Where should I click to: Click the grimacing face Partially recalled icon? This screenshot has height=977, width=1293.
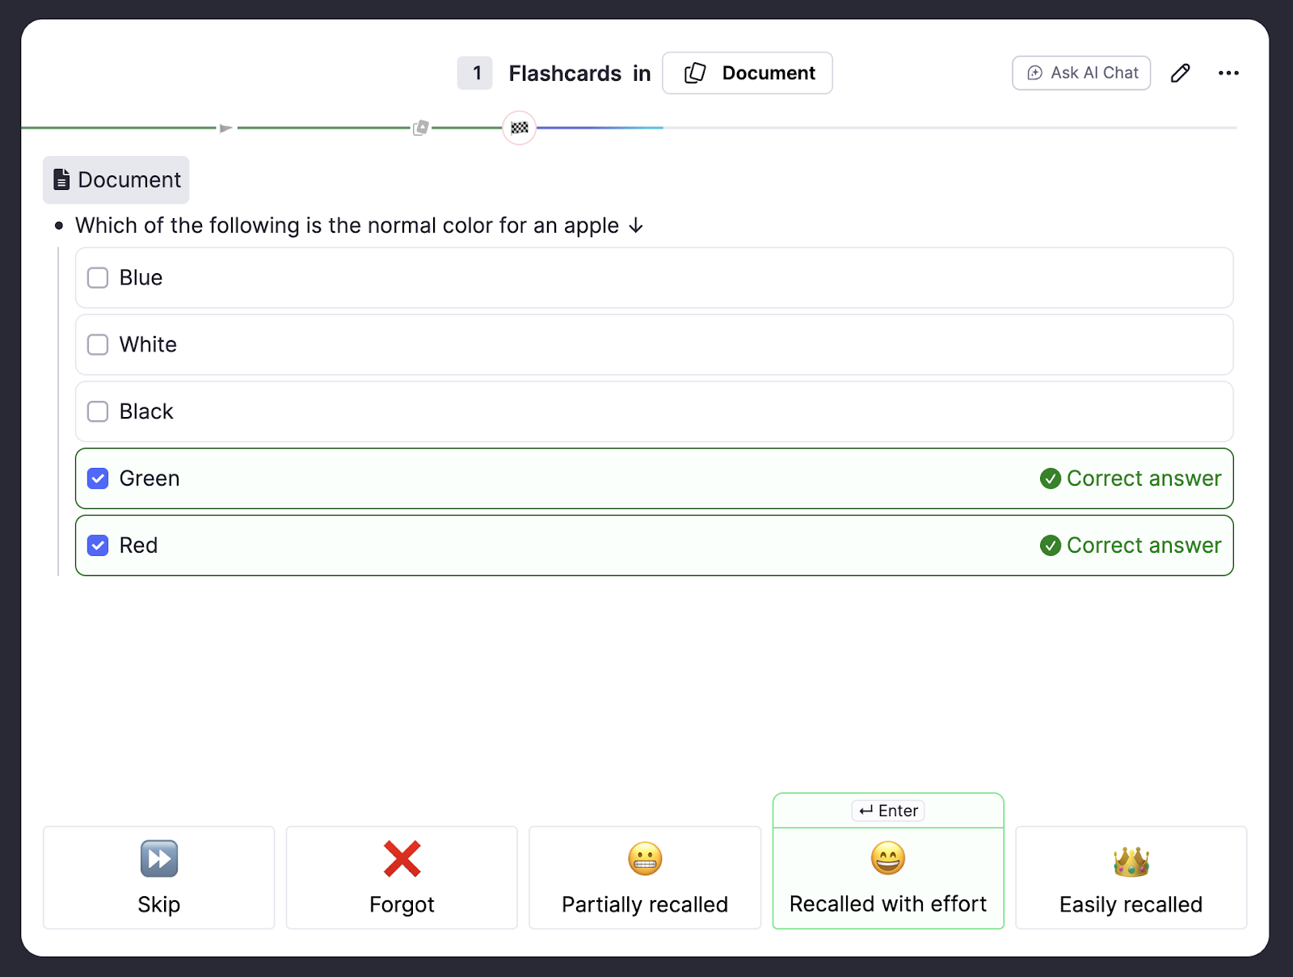tap(645, 859)
